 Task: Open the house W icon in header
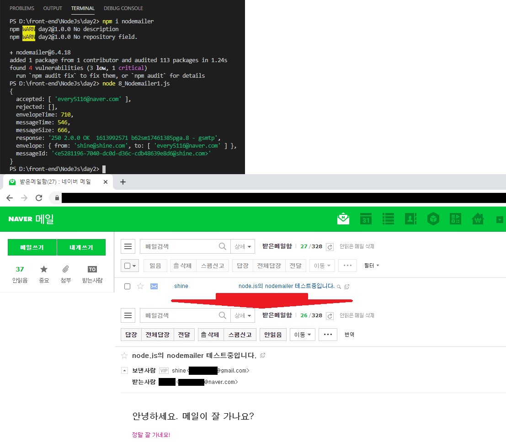[478, 219]
